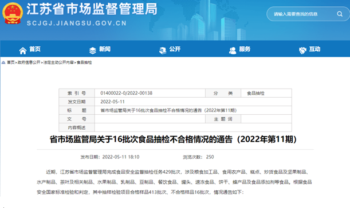The image size is (350, 208).
Task: Click the documents icon beside 公开
Action: click(x=163, y=50)
